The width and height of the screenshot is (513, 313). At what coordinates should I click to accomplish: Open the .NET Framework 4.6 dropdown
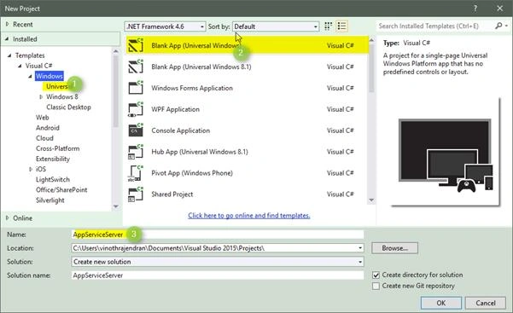pyautogui.click(x=165, y=26)
